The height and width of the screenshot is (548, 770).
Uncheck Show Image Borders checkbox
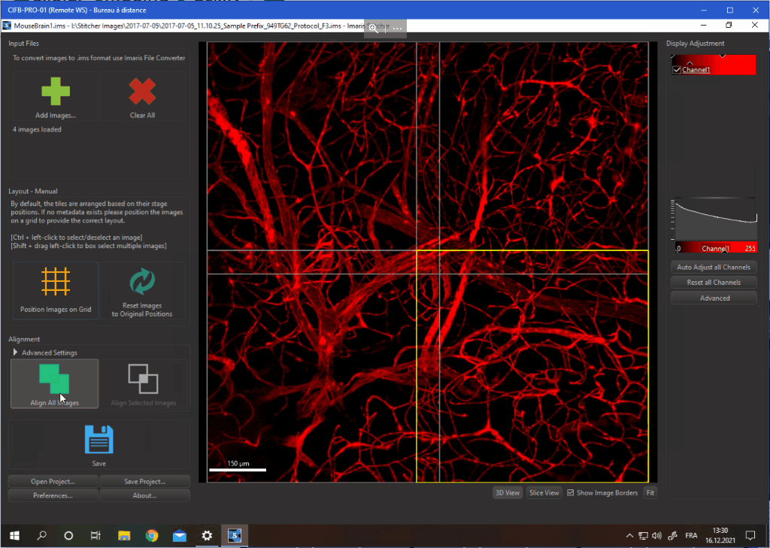(570, 493)
